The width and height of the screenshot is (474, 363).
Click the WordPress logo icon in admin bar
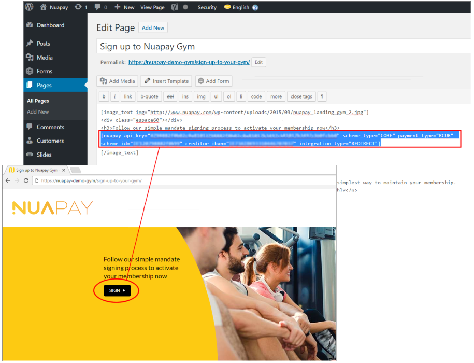click(30, 7)
